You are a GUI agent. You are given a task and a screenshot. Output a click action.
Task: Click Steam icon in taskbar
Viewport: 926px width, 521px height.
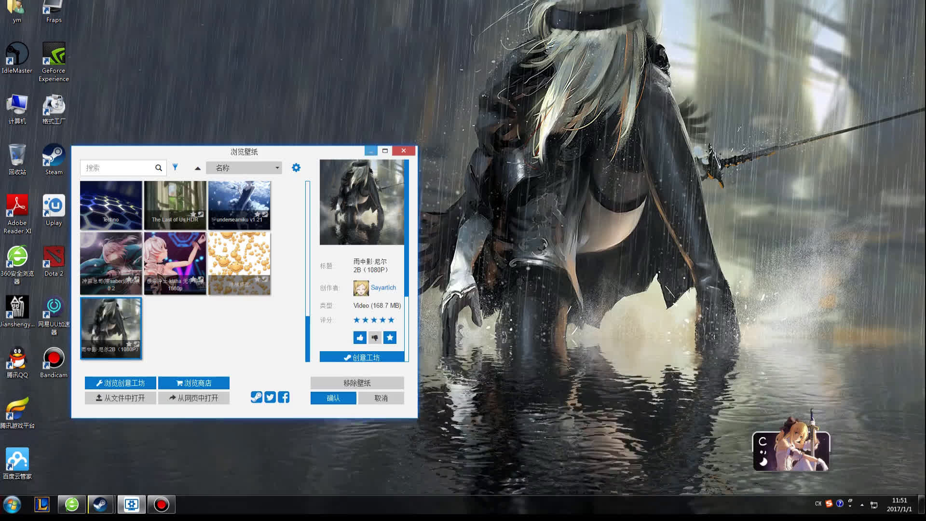pos(100,505)
